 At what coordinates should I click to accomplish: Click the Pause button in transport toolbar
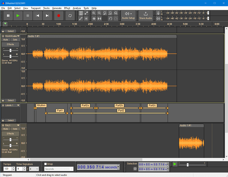8,16
